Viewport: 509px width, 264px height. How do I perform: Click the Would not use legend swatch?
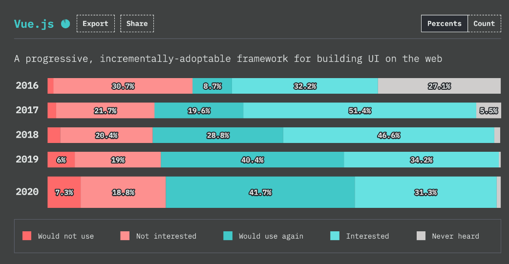pos(27,236)
